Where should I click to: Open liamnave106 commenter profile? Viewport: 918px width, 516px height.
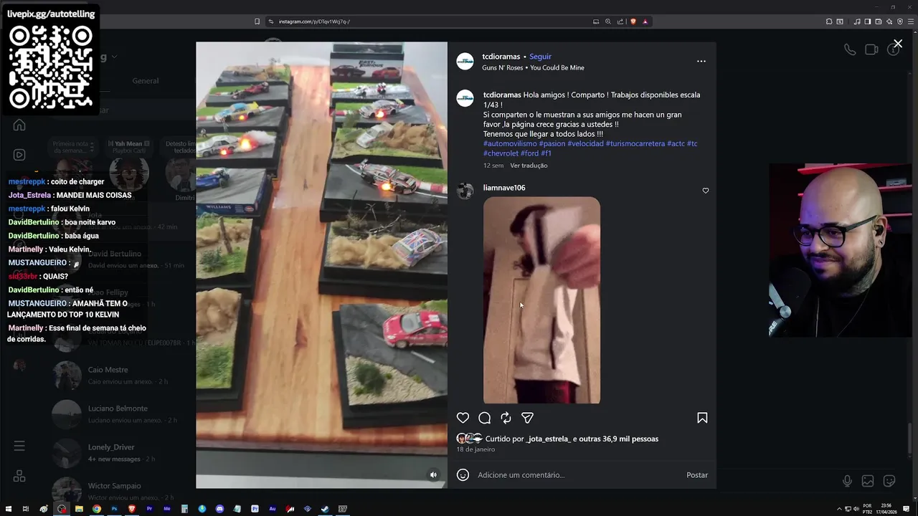504,188
